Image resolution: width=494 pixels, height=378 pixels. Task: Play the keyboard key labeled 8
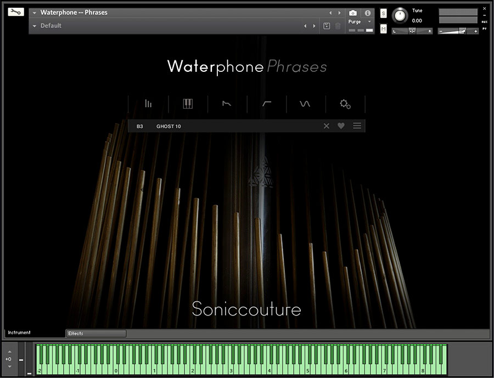coord(423,369)
